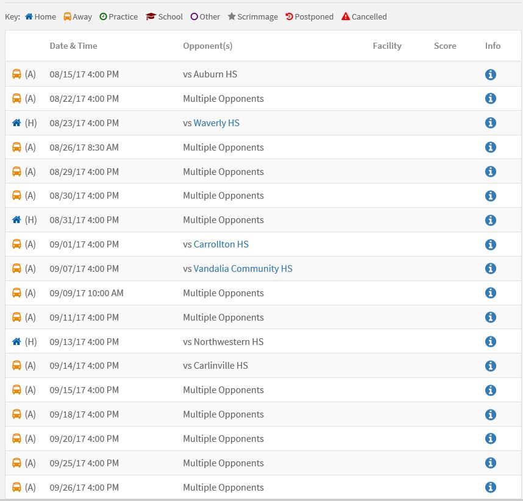Show info for the 08/31/17 home event
523x501 pixels.
tap(490, 220)
